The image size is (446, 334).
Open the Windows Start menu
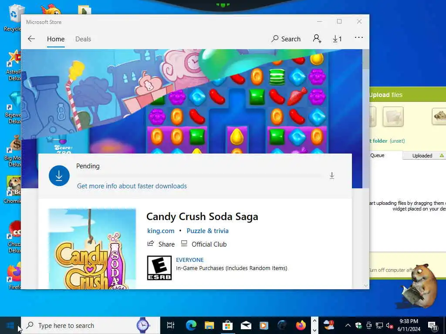[10, 325]
